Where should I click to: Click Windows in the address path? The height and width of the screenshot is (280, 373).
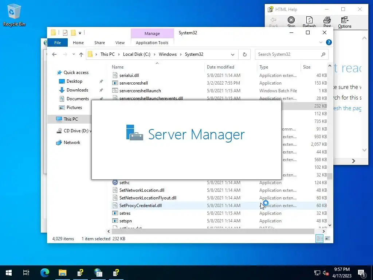pos(168,54)
